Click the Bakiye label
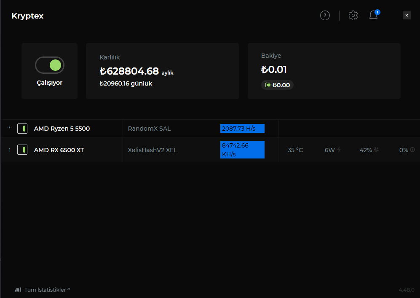This screenshot has width=420, height=298. coord(271,56)
